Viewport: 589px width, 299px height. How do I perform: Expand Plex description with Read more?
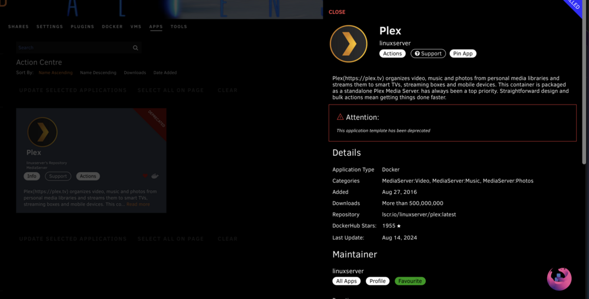coord(138,204)
